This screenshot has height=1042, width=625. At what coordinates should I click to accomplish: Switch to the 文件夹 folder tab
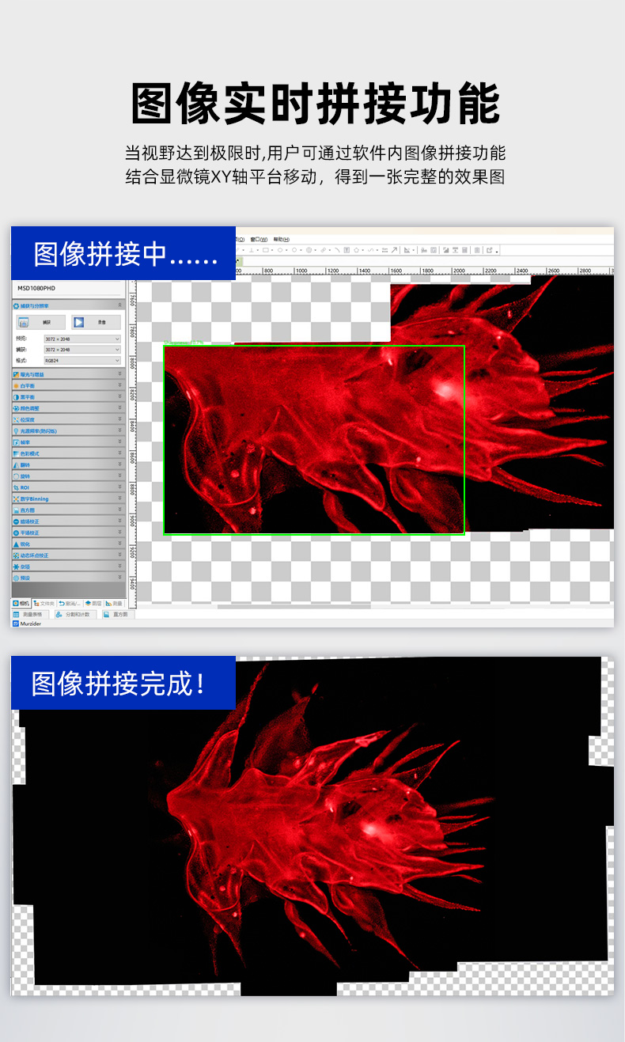(x=44, y=603)
